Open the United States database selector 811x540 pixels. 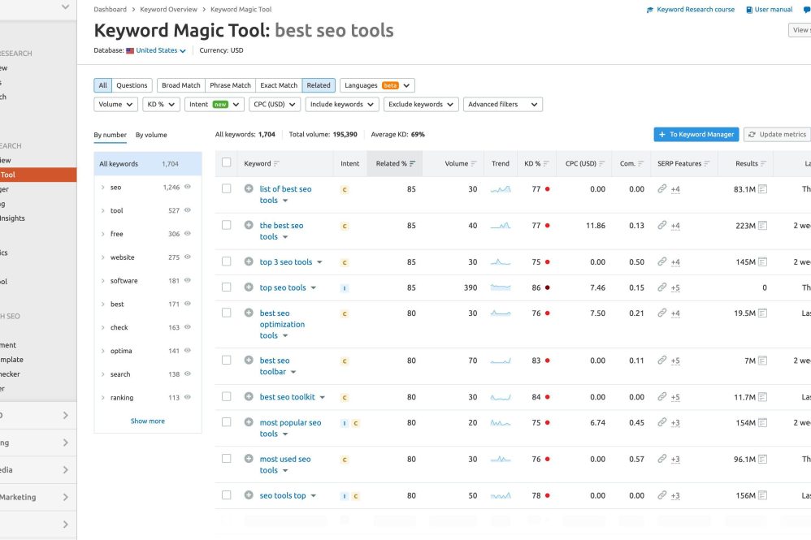click(x=160, y=50)
